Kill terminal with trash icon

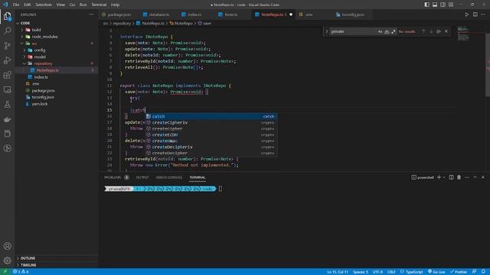459,177
